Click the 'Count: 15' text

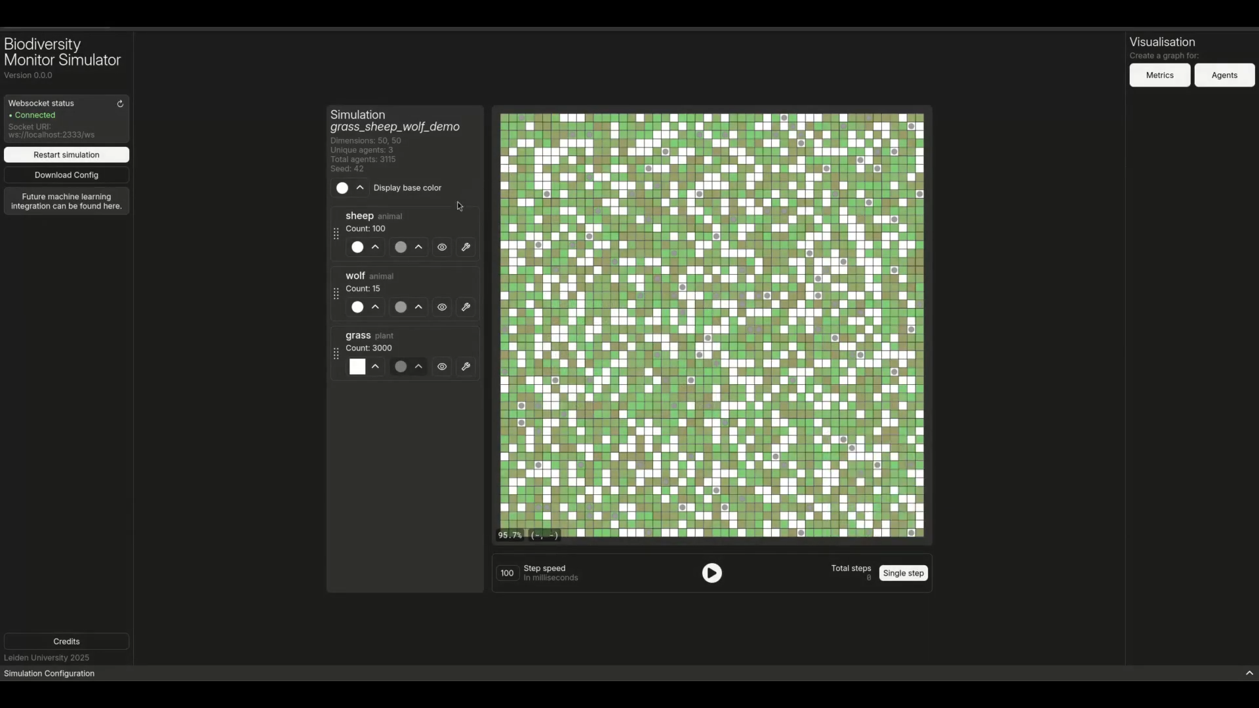click(363, 288)
